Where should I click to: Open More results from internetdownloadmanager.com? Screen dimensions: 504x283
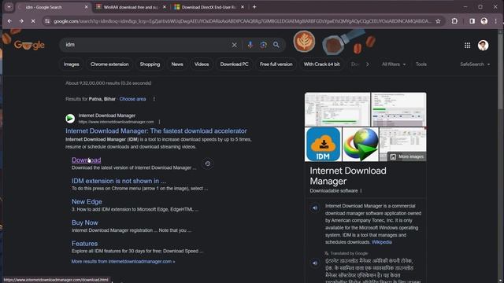pos(123,262)
